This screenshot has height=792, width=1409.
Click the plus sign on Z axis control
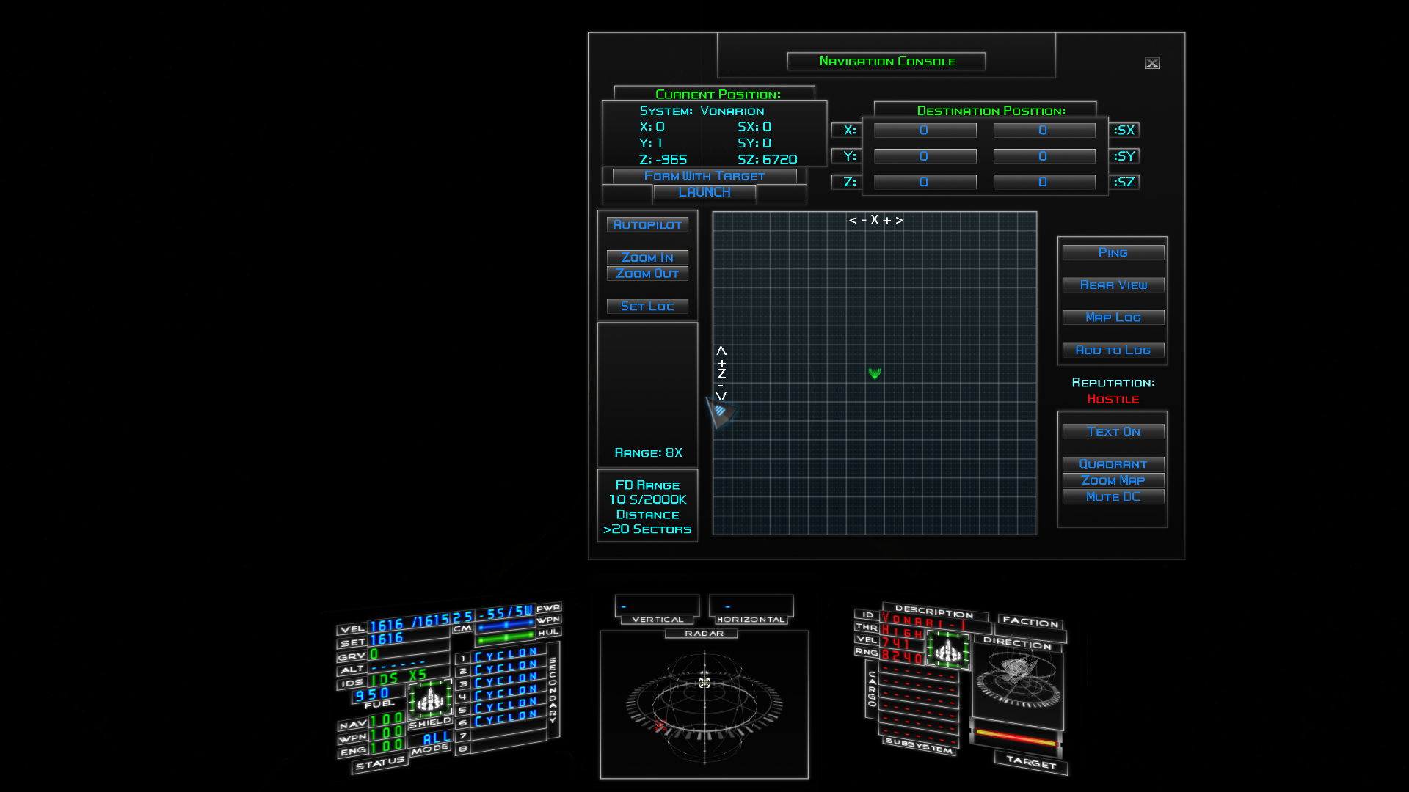(721, 363)
